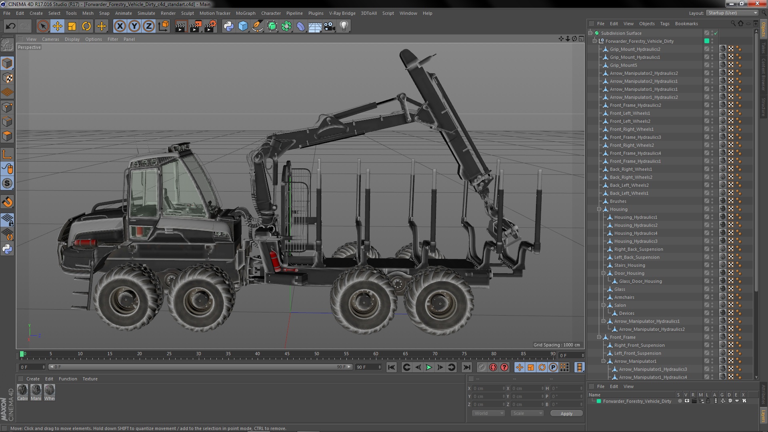The image size is (768, 432).
Task: Open the spline pen tool icon
Action: pyautogui.click(x=257, y=26)
